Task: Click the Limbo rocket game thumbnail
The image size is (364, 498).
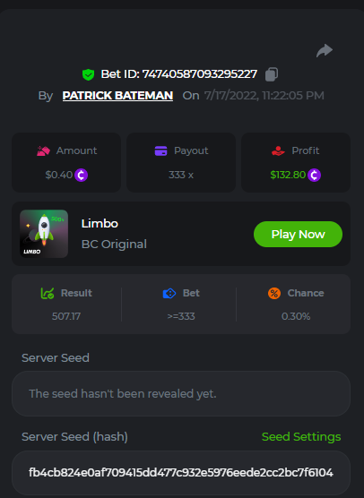Action: pyautogui.click(x=44, y=234)
